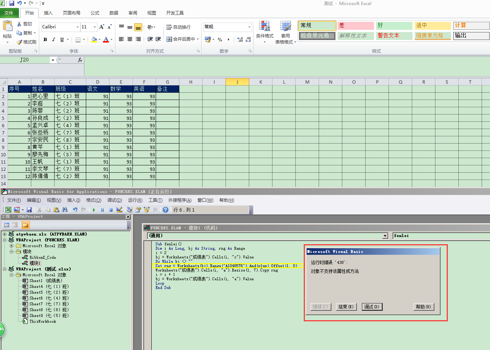Collapse the VBAProject (测试.xlsx) tree node
This screenshot has width=490, height=350.
pos(5,269)
